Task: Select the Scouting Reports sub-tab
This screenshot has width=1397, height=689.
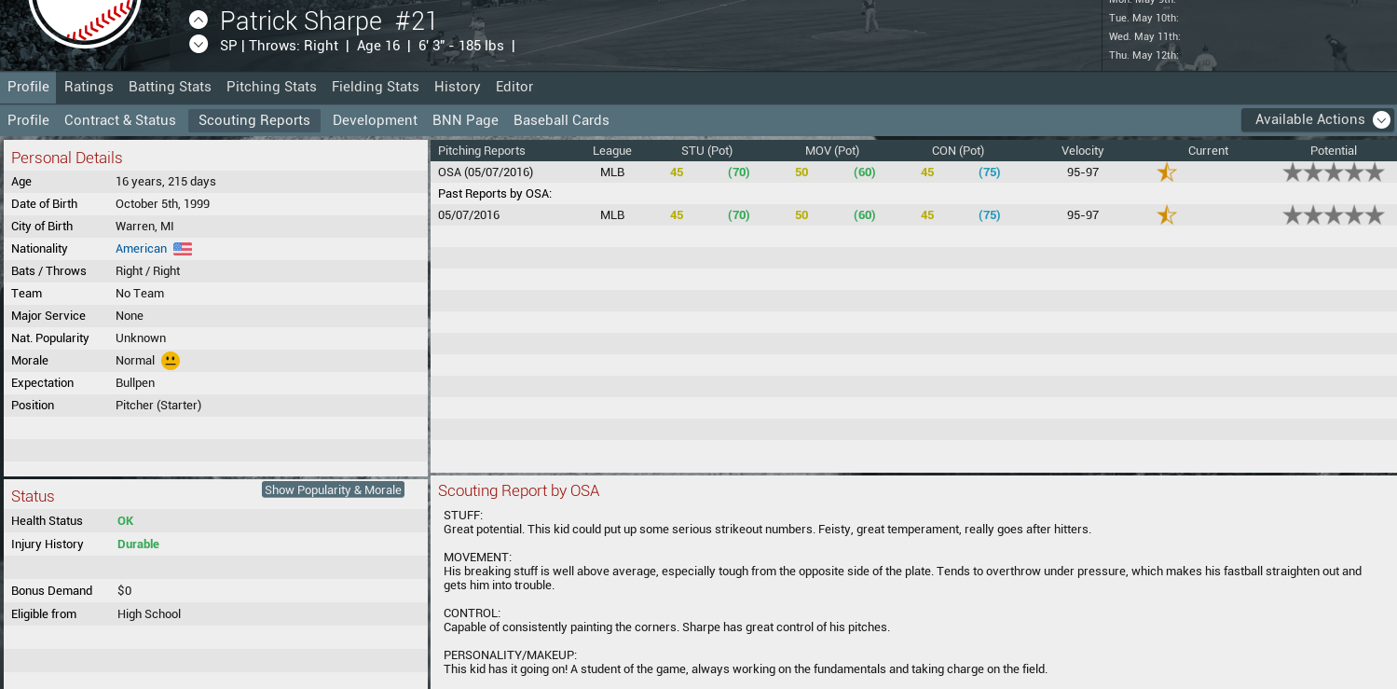Action: 254,120
